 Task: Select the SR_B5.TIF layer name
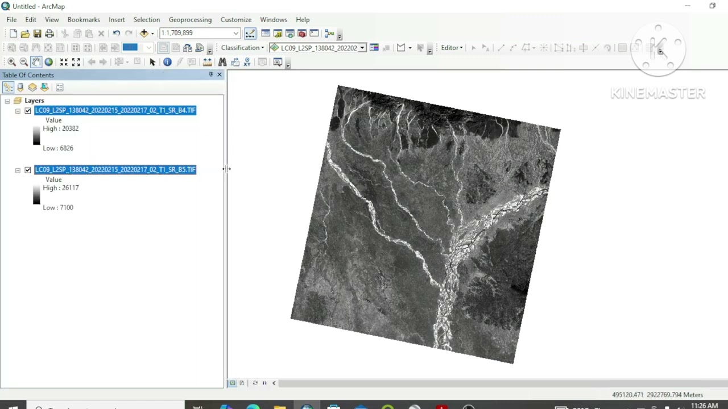[115, 169]
